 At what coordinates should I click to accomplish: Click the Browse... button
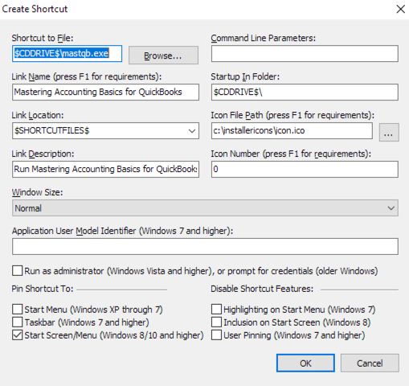coord(163,55)
